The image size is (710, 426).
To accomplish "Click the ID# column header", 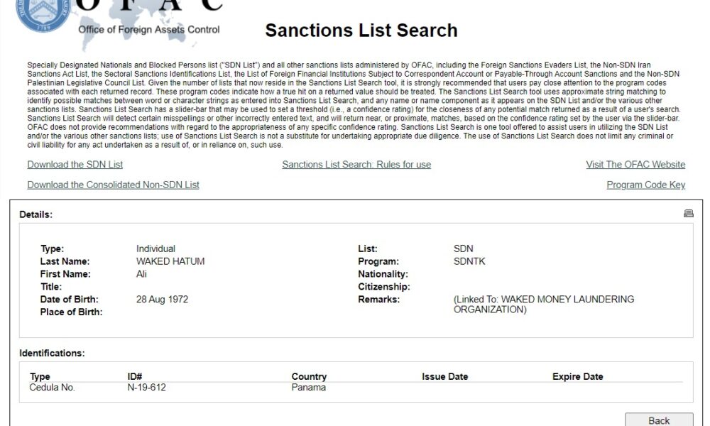I will point(135,376).
